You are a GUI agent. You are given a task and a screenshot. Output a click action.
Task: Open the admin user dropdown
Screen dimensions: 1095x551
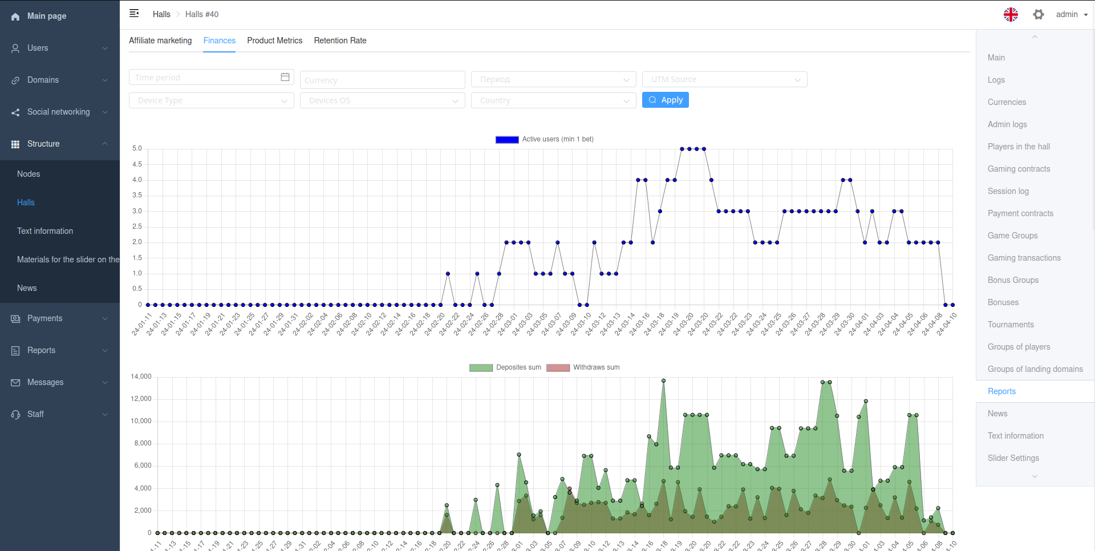click(x=1072, y=14)
